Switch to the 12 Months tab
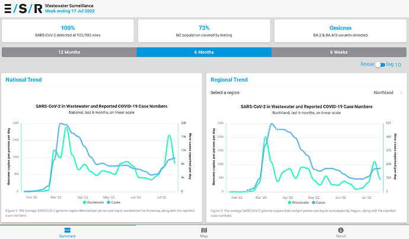409x239 pixels. click(x=69, y=52)
